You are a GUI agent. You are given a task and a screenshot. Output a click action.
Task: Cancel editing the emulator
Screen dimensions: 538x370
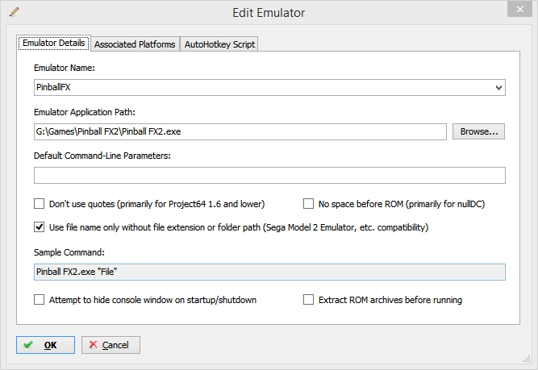111,345
